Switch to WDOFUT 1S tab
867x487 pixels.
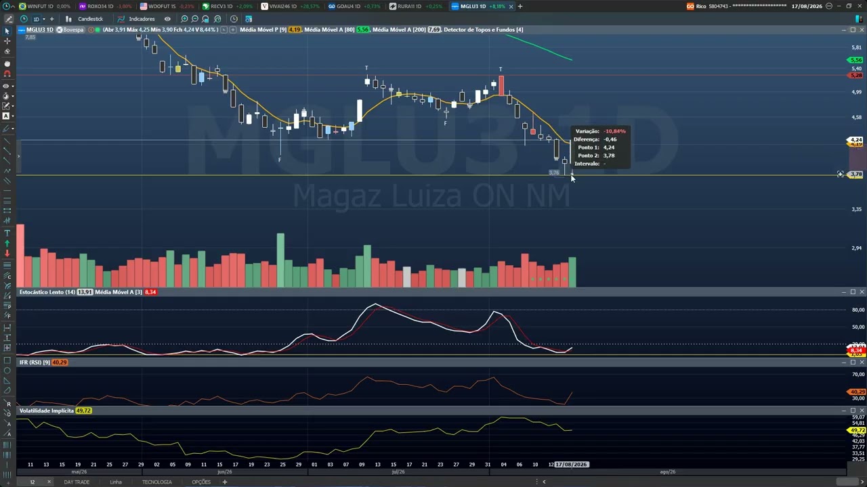click(x=167, y=6)
